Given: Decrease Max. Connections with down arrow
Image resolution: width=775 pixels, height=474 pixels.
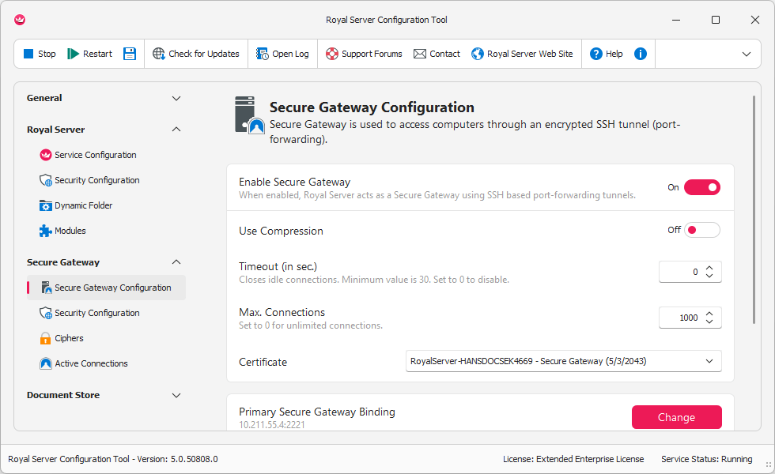Looking at the screenshot, I should pyautogui.click(x=709, y=322).
